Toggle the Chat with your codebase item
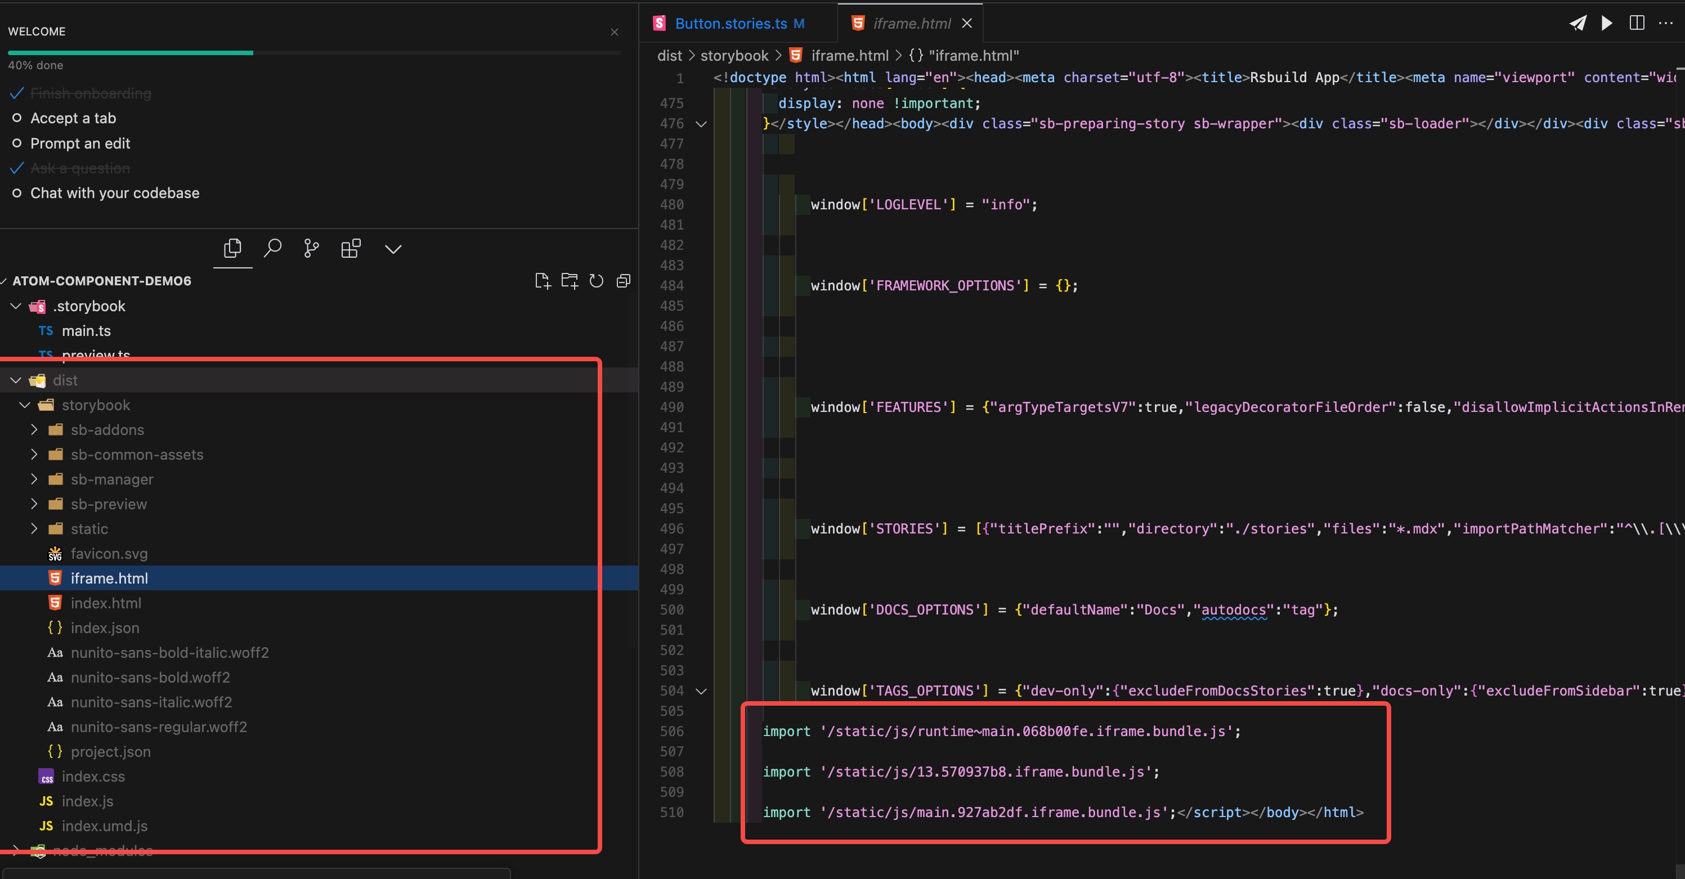This screenshot has height=879, width=1685. click(18, 192)
